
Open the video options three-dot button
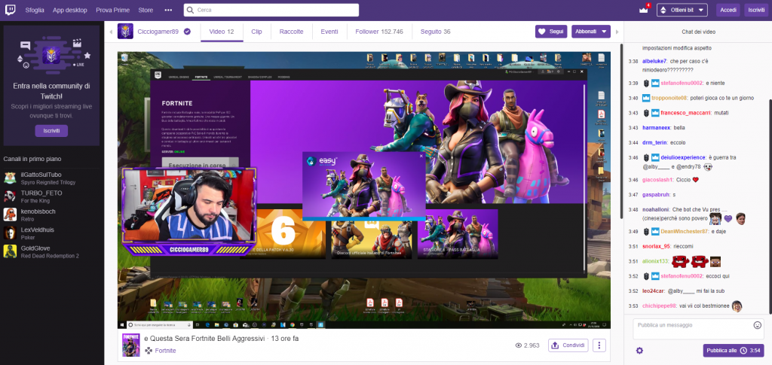599,345
